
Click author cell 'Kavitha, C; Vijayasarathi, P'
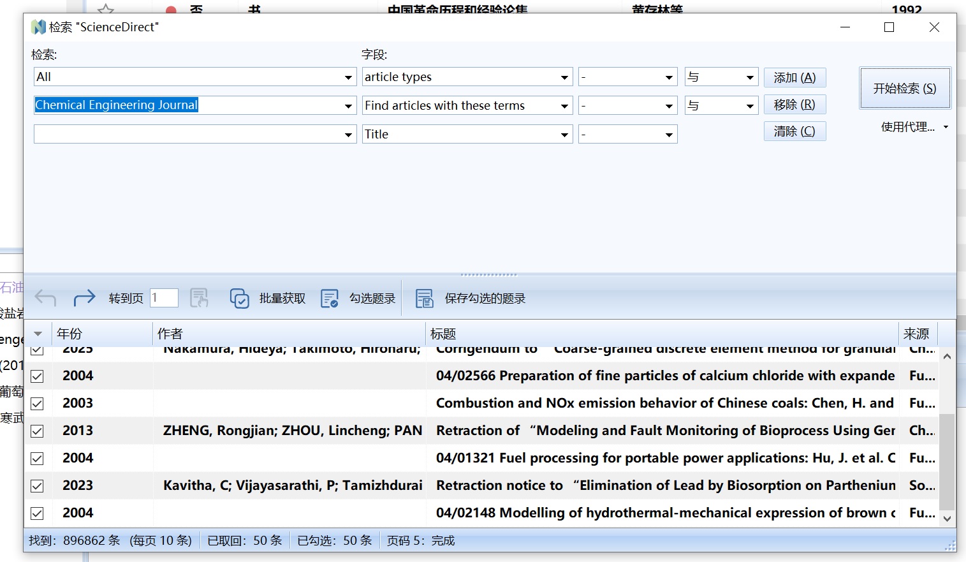[293, 485]
